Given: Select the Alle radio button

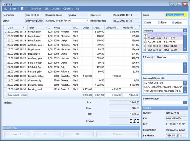Looking at the screenshot, I should click(145, 23).
